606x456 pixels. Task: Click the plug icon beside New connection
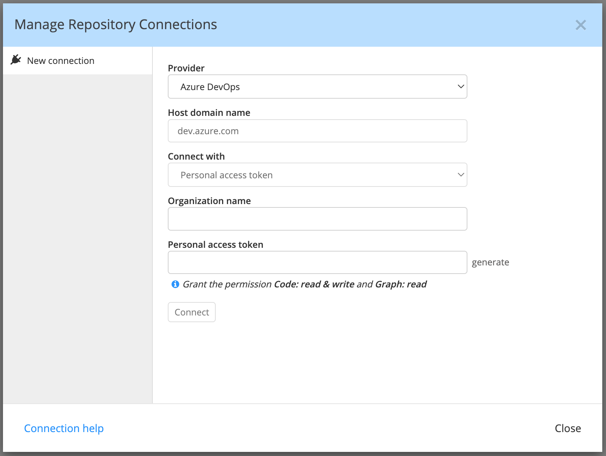(16, 59)
